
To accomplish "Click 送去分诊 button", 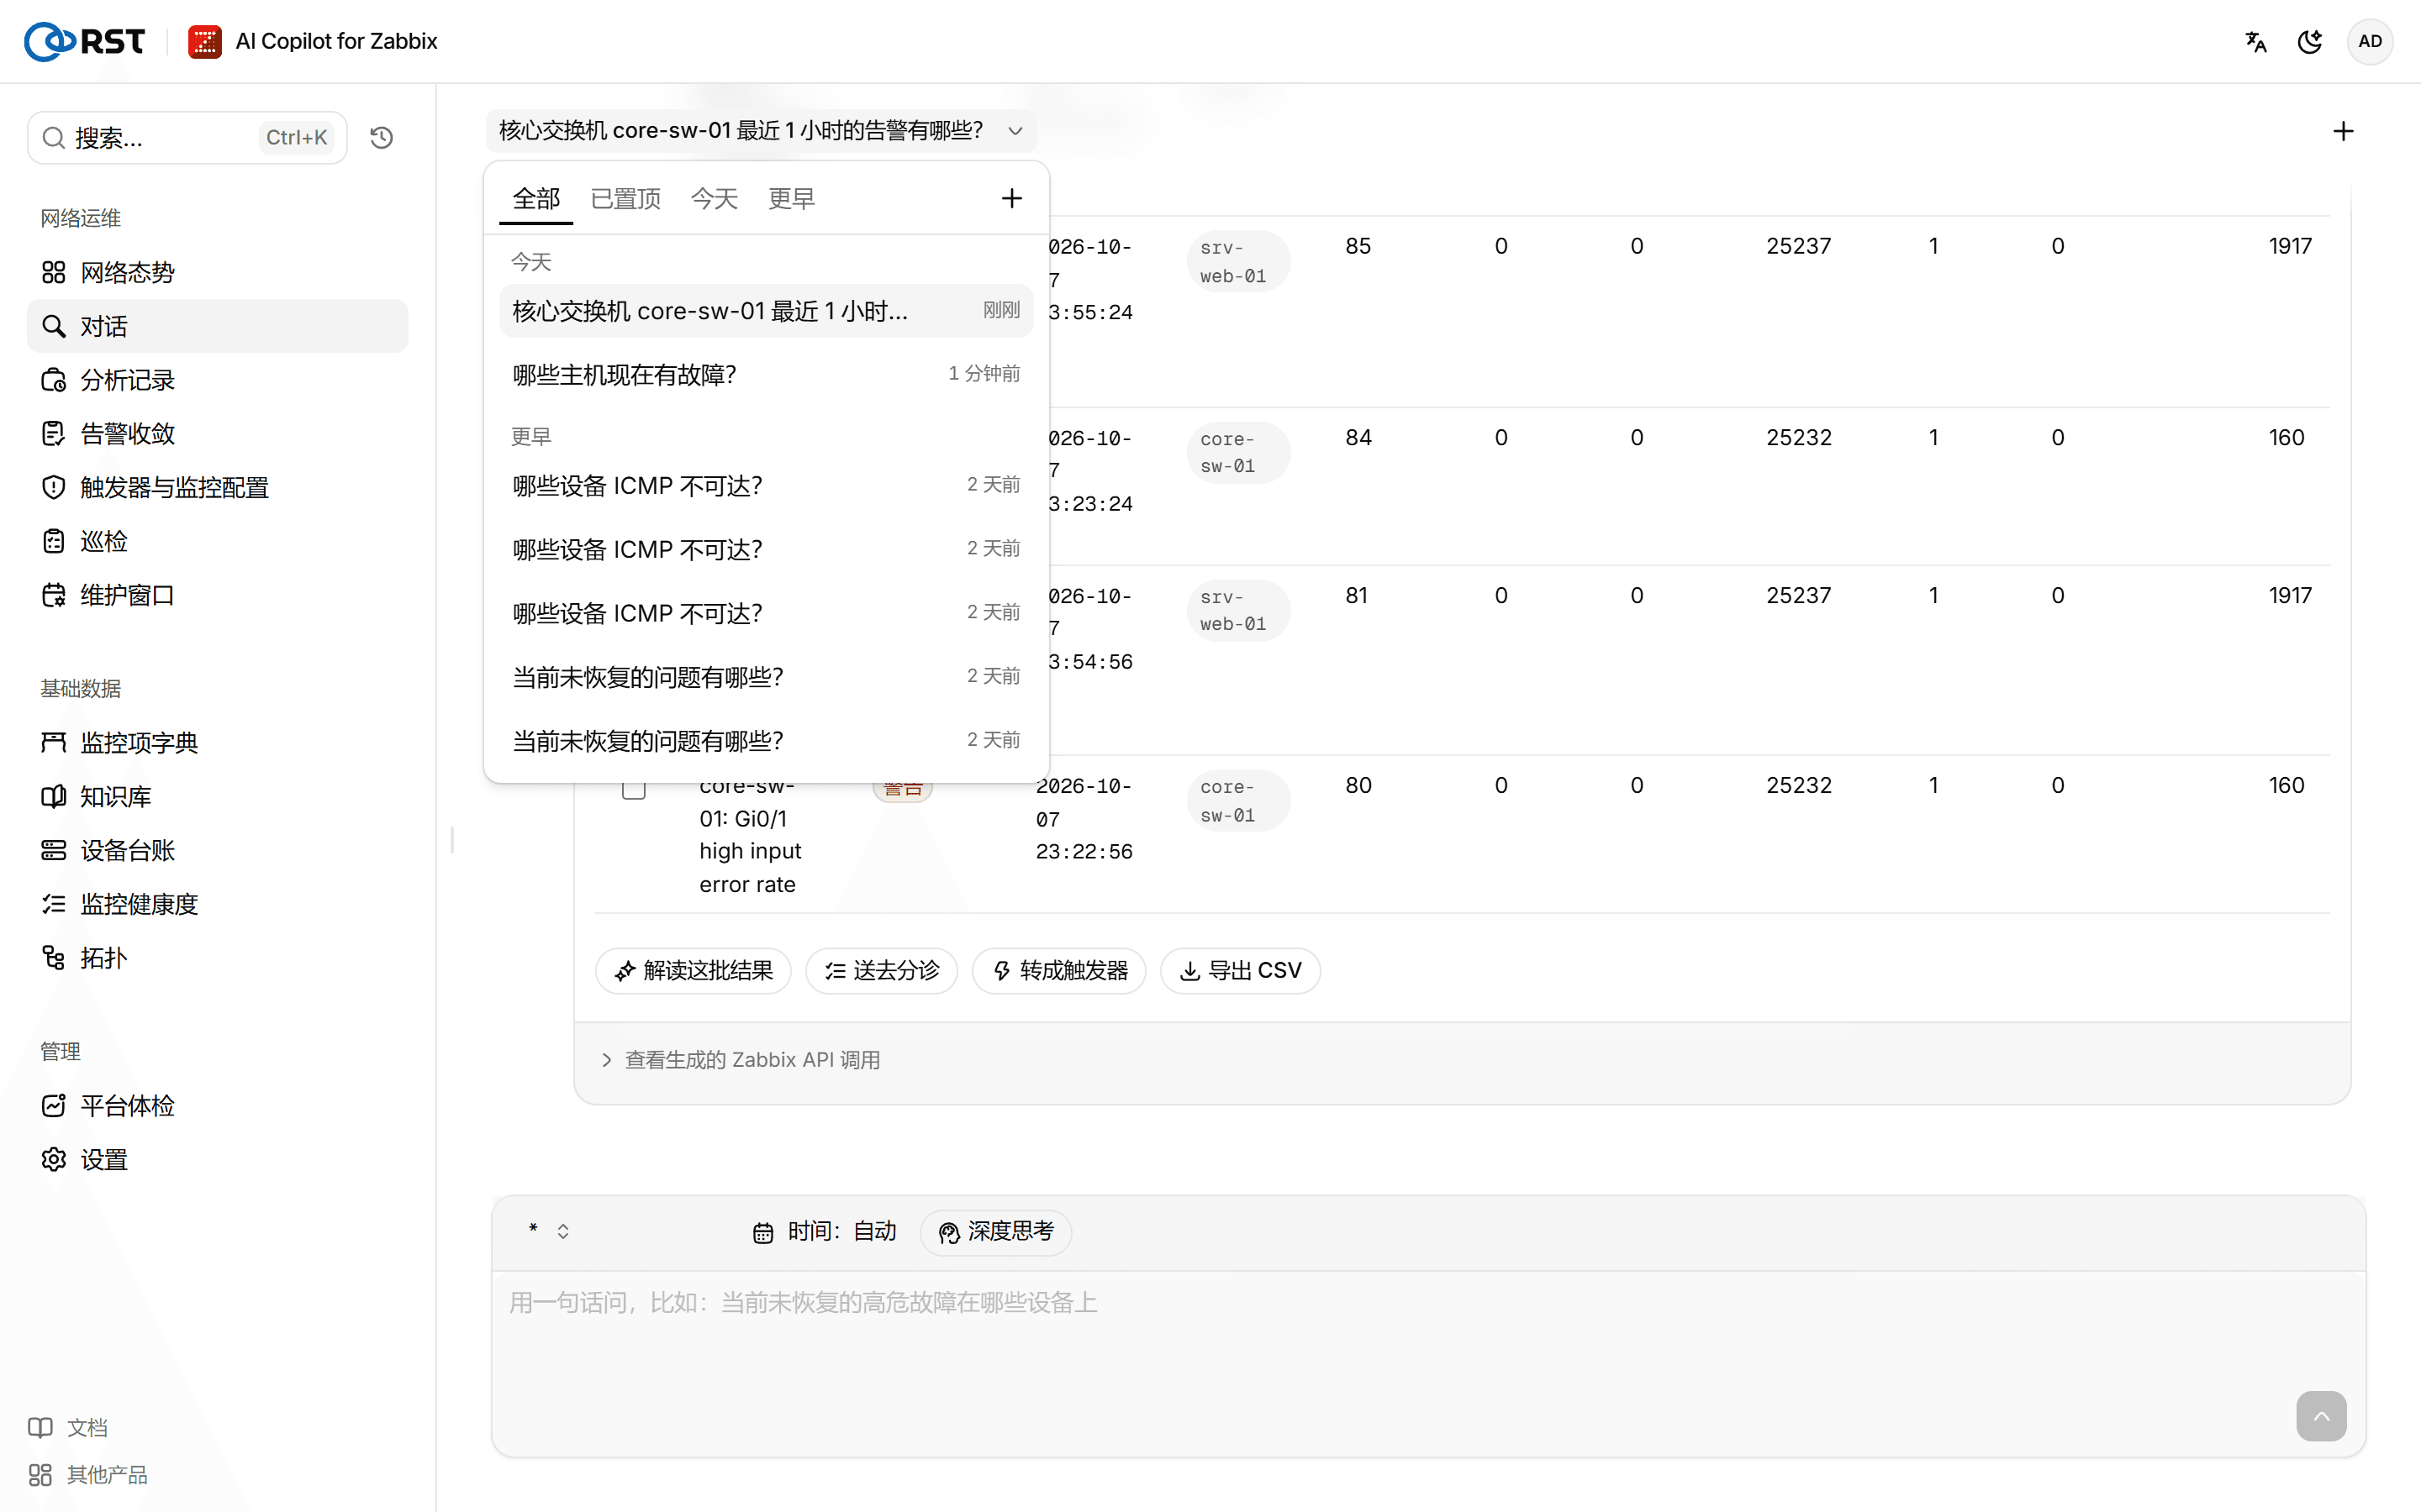I will tap(881, 970).
